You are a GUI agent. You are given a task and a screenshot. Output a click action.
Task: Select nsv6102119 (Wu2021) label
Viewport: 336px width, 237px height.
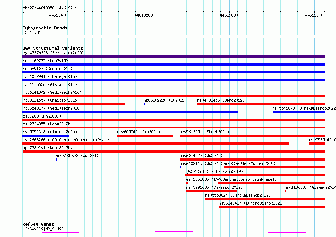click(201, 164)
